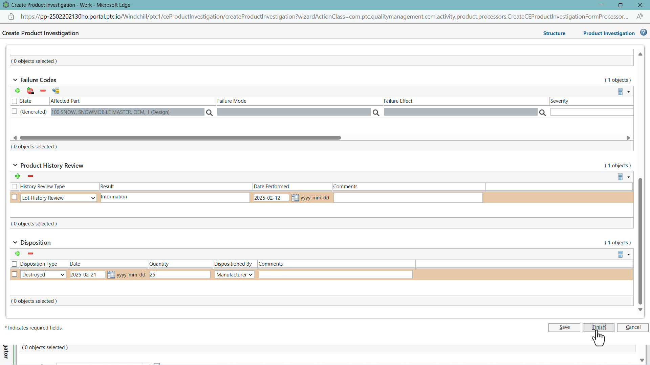Screen dimensions: 650x365
Task: Click the browser URL address bar
Action: [324, 17]
